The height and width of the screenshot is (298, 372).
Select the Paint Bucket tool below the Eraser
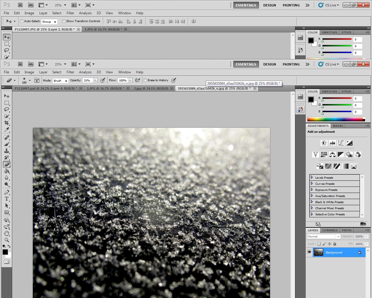coord(7,171)
